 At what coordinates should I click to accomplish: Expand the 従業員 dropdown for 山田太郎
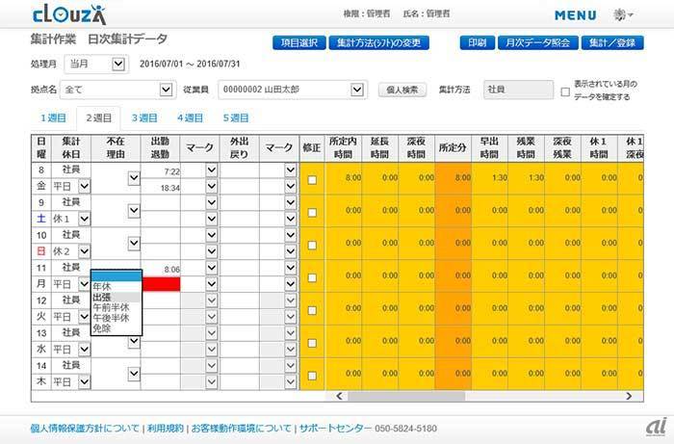tap(357, 90)
